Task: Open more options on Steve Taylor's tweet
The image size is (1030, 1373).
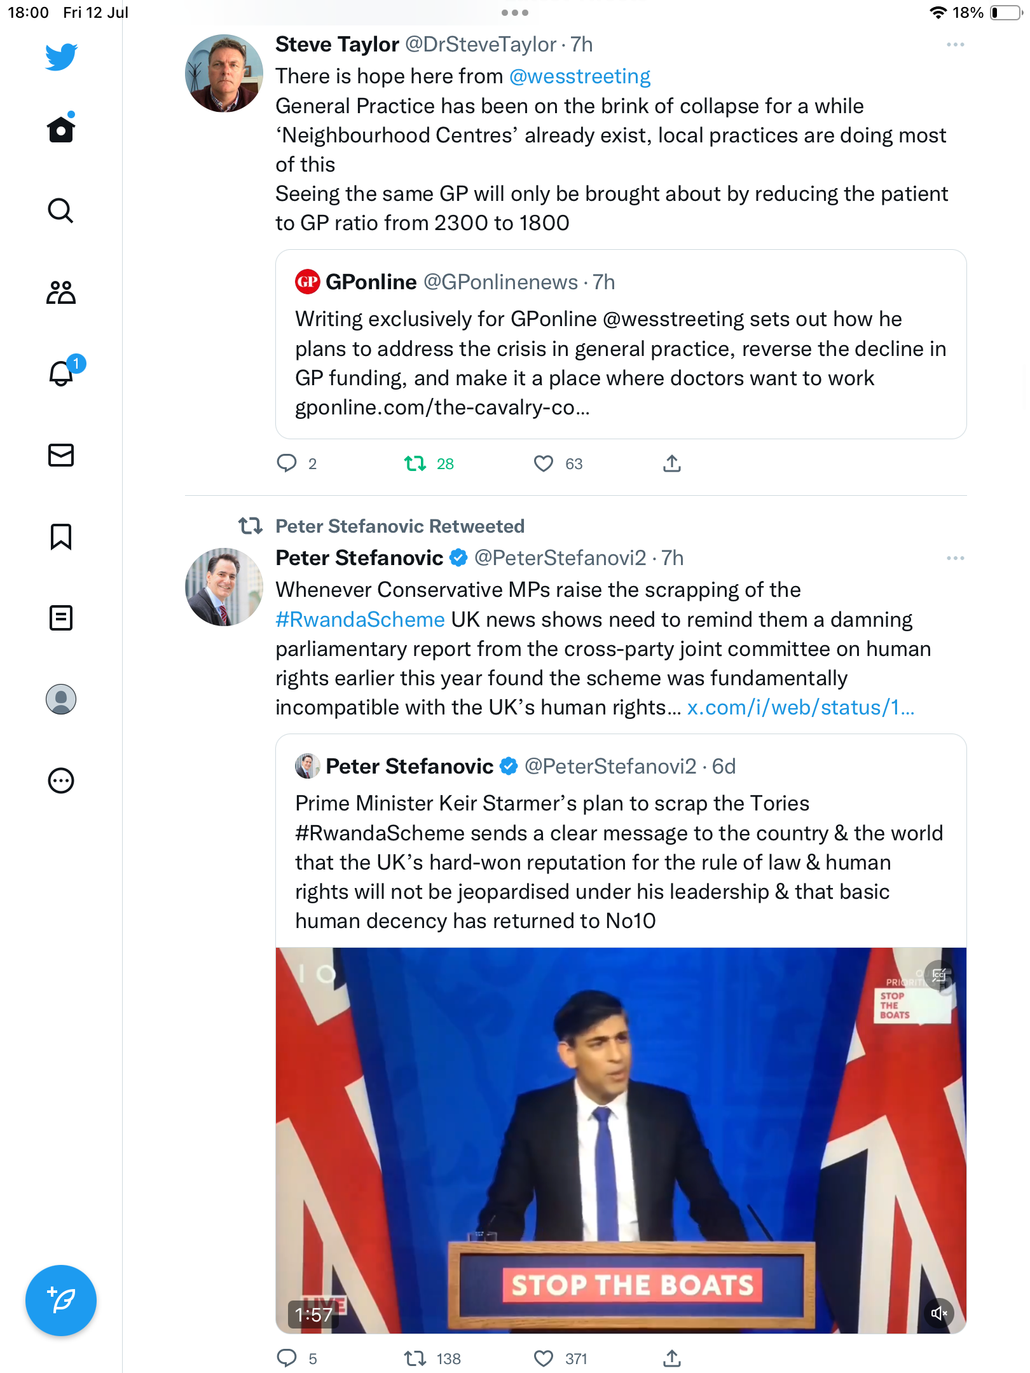Action: (x=955, y=45)
